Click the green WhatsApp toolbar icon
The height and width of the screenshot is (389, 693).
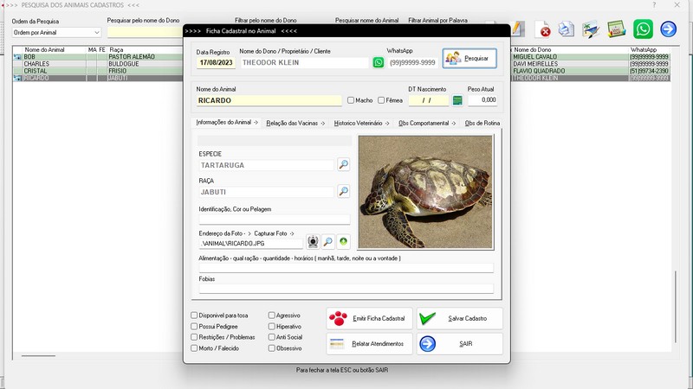coord(643,29)
